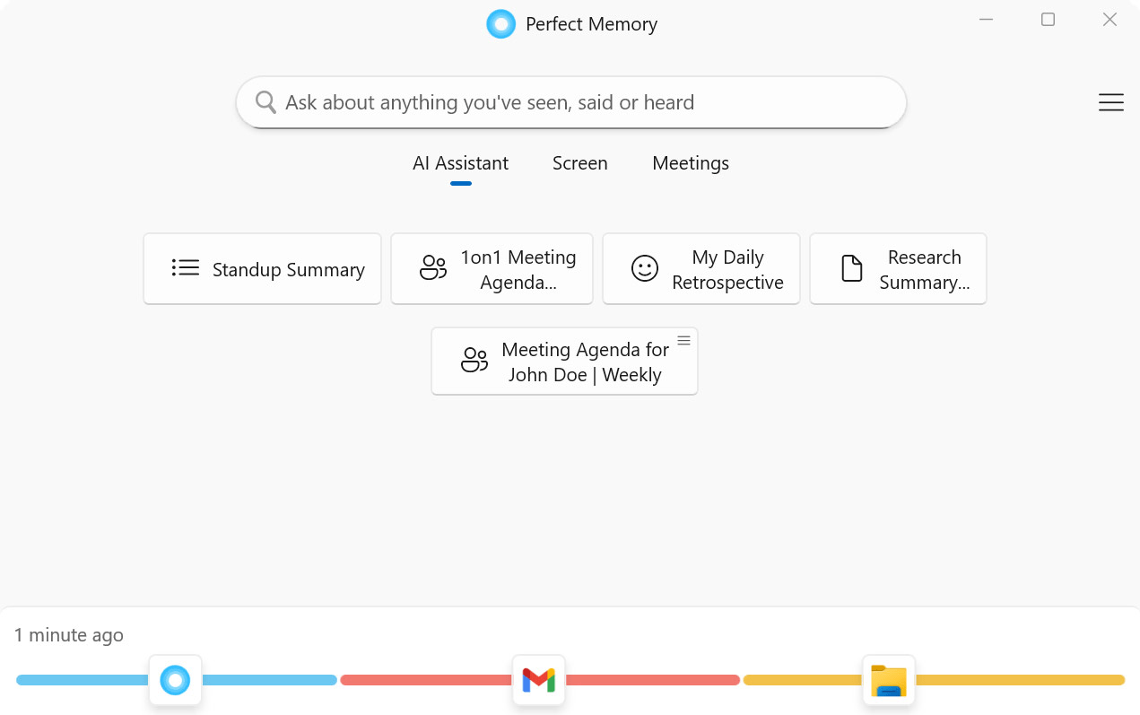Click the Perfect Memory logo in the titlebar
The image size is (1140, 715).
click(500, 23)
